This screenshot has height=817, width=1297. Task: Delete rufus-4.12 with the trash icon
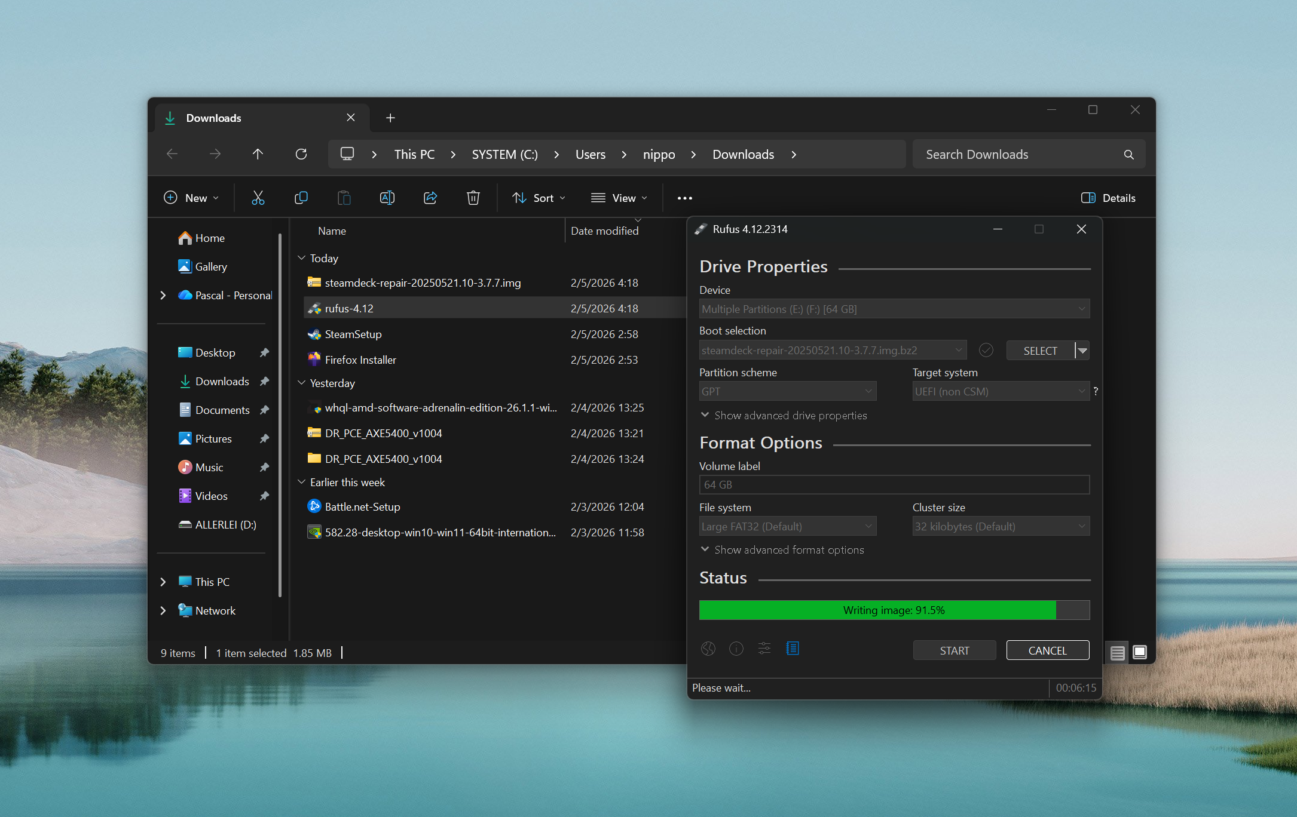pos(473,198)
